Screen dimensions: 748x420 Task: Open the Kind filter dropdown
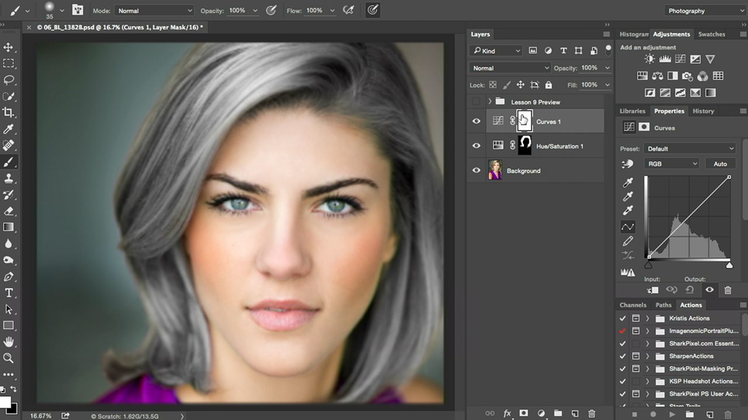pyautogui.click(x=496, y=51)
